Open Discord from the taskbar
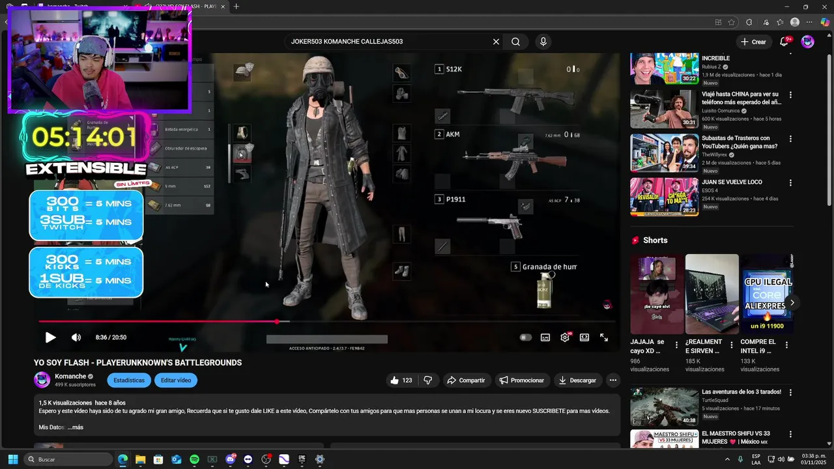Screen dimensions: 834x469 tap(230, 459)
